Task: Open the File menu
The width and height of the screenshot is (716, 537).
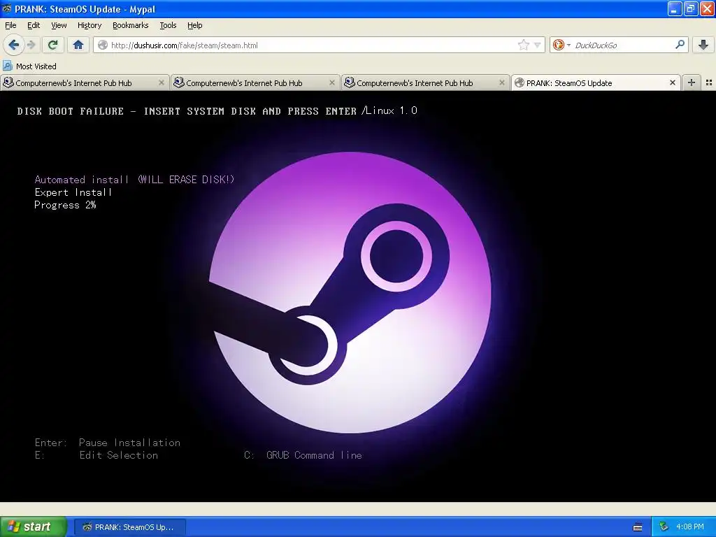Action: [x=10, y=25]
